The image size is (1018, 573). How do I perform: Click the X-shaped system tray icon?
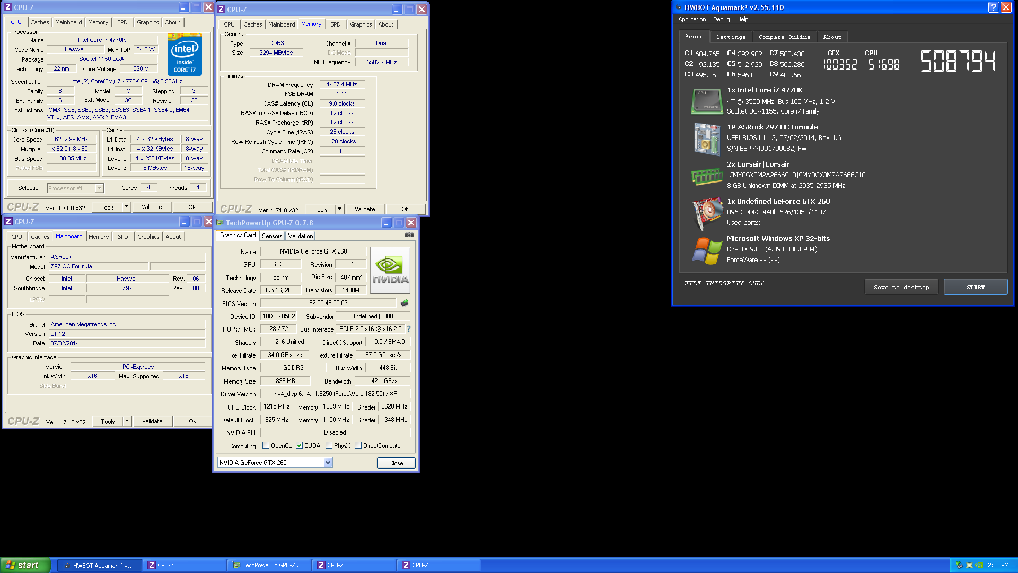pyautogui.click(x=969, y=565)
